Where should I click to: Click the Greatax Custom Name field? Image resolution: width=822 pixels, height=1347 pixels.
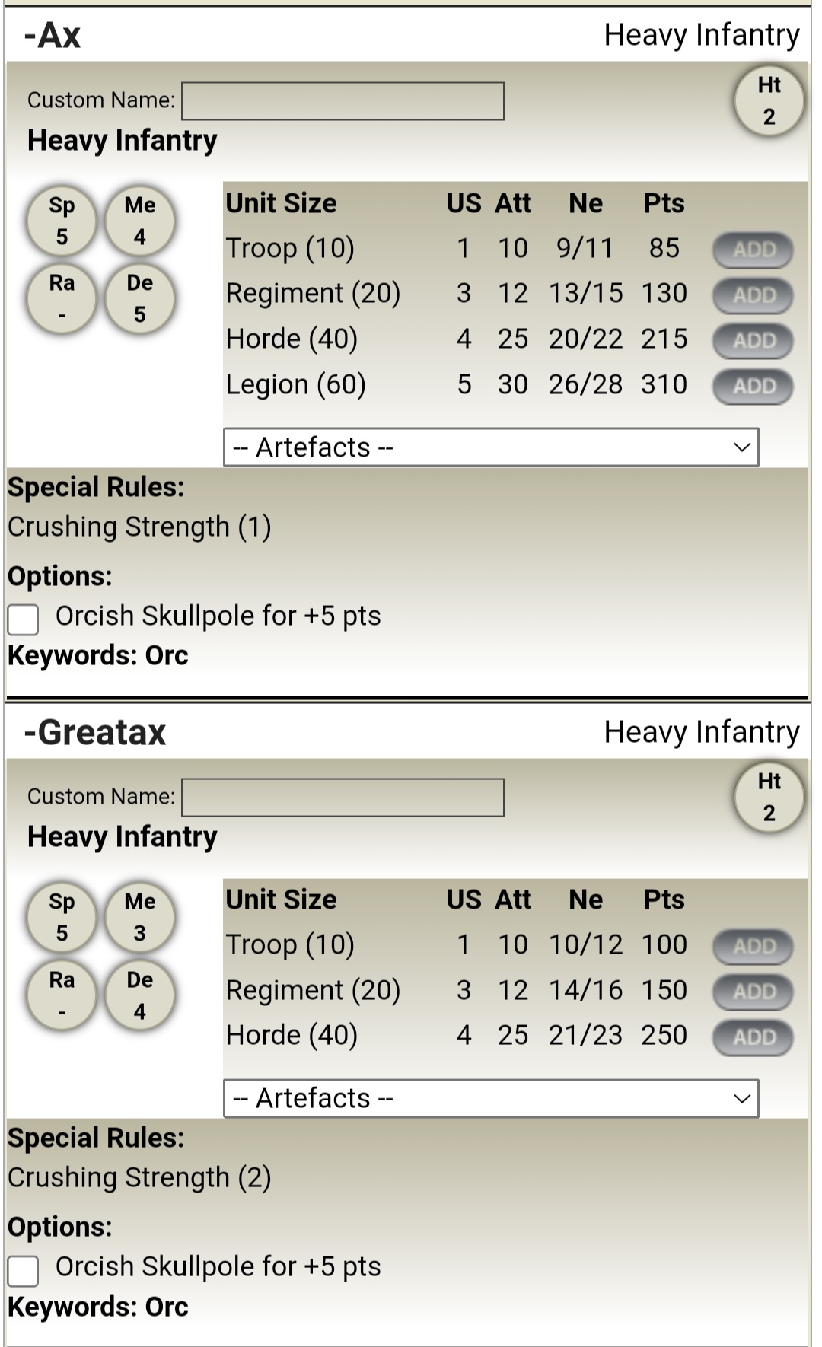[342, 798]
